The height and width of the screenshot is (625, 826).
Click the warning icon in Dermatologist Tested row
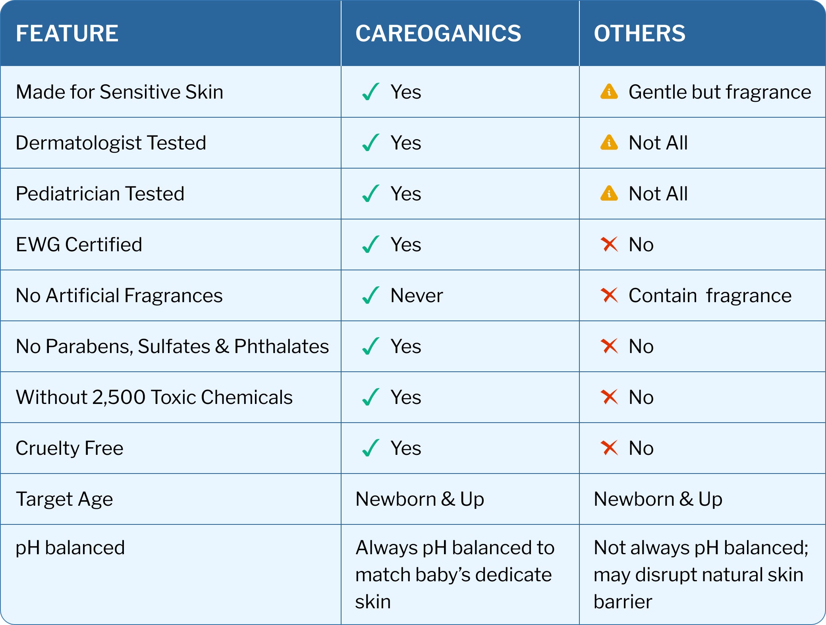609,143
